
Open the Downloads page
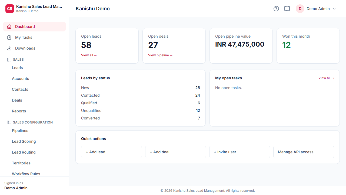tap(34, 48)
